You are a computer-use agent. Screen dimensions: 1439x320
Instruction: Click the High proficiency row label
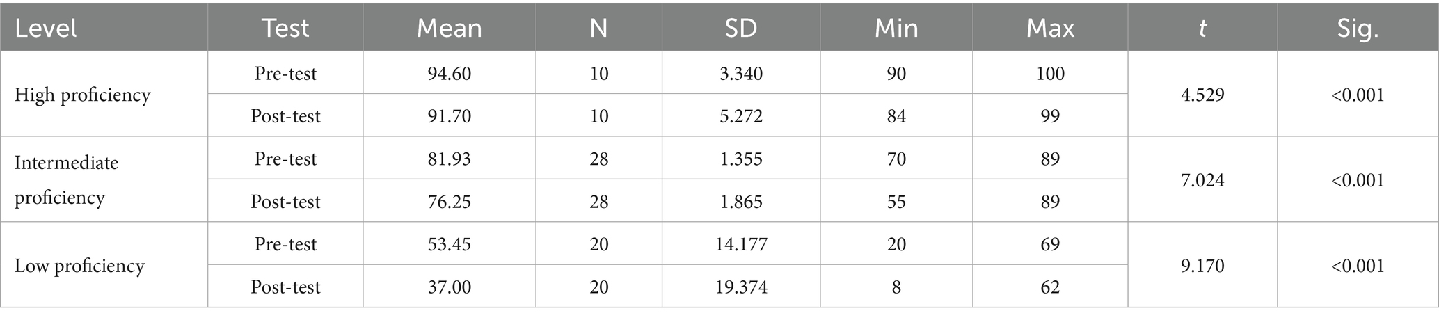tap(82, 95)
